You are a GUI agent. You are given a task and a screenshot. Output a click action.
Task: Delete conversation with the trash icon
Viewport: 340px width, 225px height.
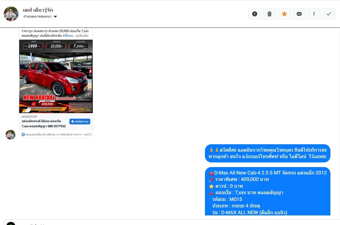click(x=269, y=14)
